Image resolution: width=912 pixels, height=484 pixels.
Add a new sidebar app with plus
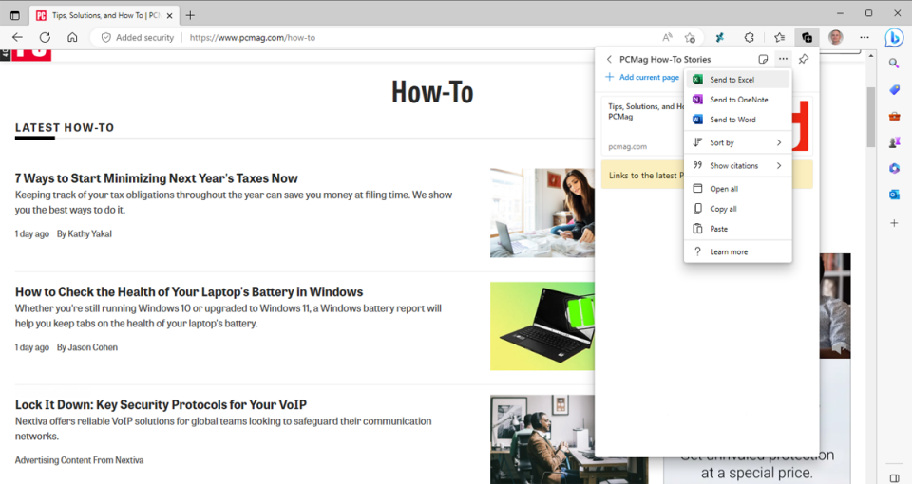tap(894, 222)
